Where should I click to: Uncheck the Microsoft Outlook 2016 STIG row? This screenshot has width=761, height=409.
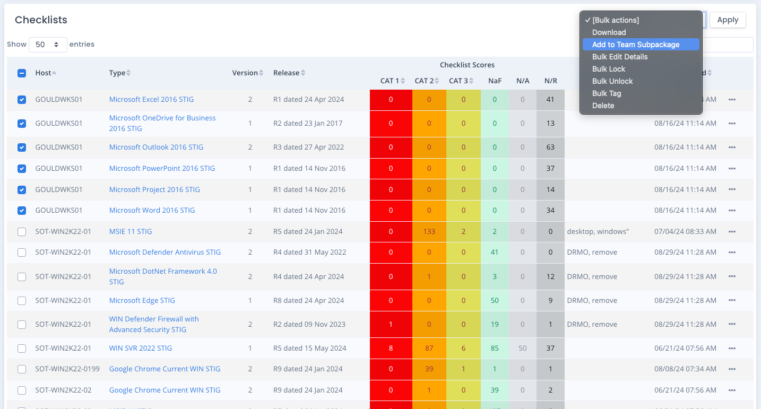[22, 147]
